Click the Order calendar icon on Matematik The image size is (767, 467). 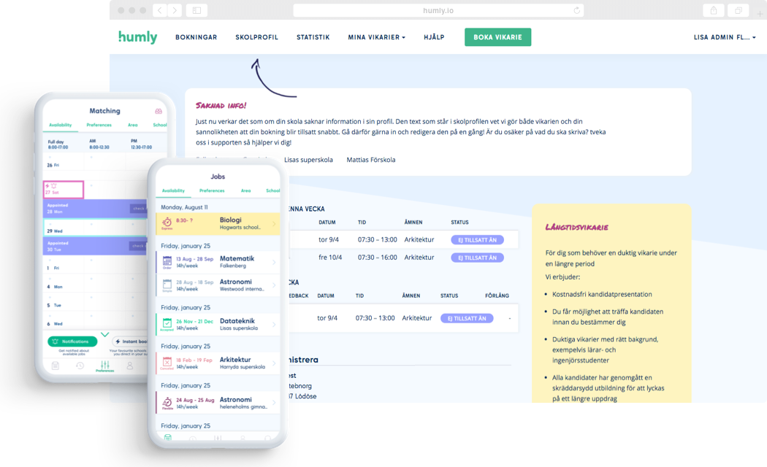coord(167,261)
